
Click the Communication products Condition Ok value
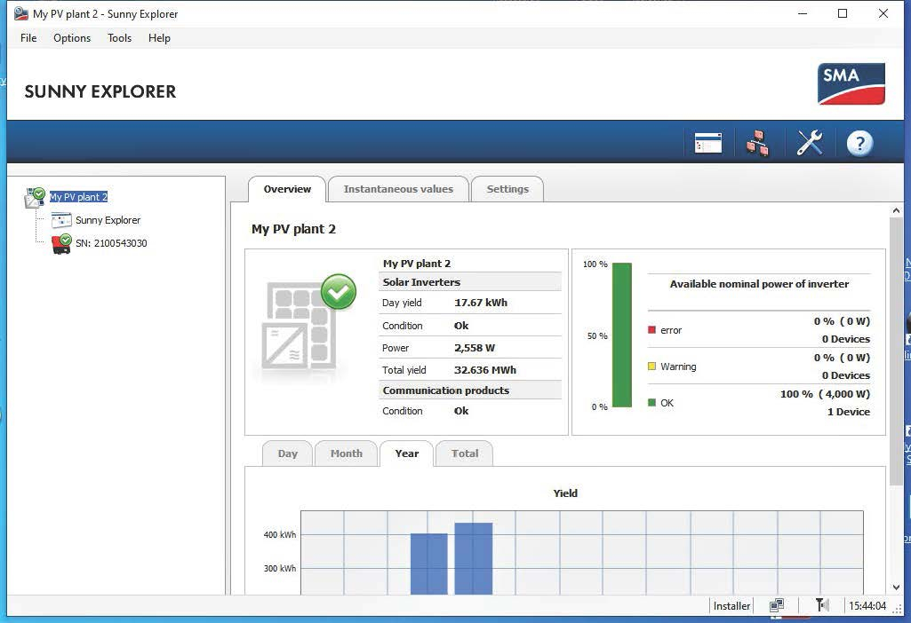[460, 411]
